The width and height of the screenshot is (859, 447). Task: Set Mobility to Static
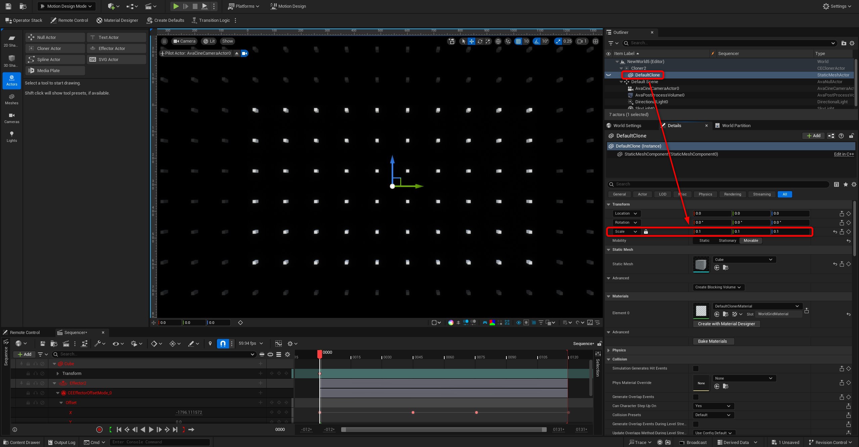click(x=704, y=240)
